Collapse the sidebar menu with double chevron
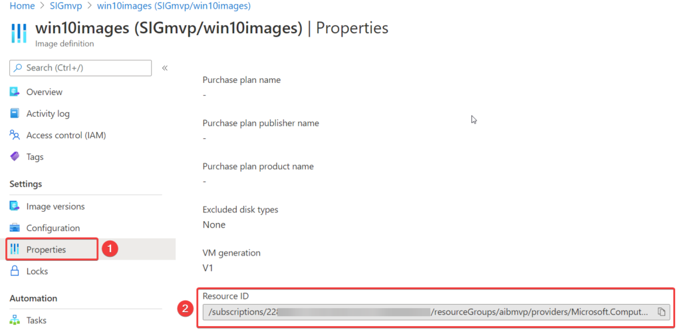Viewport: 681px width, 332px height. tap(165, 68)
